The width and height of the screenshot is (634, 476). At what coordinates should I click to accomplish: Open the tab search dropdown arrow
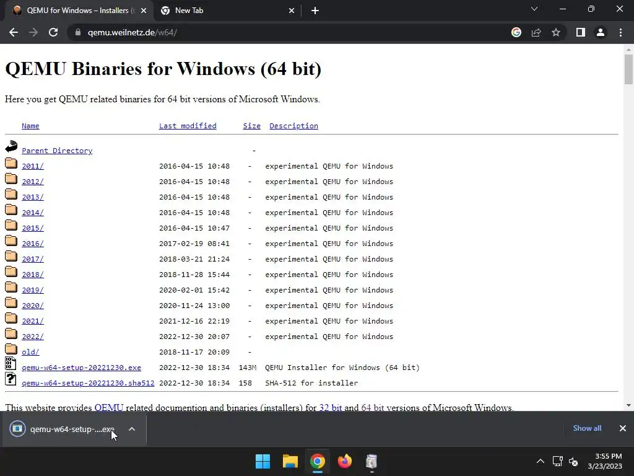click(534, 9)
